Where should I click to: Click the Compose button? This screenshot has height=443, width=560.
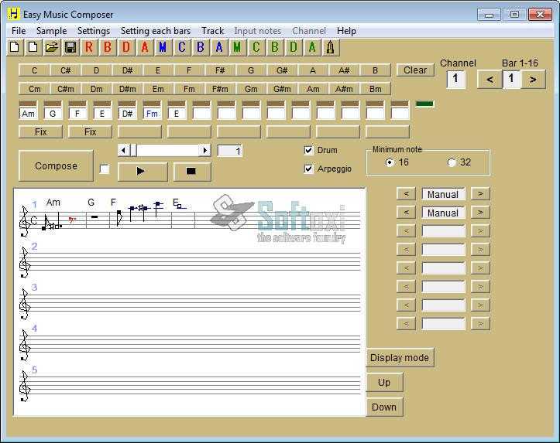pos(56,166)
